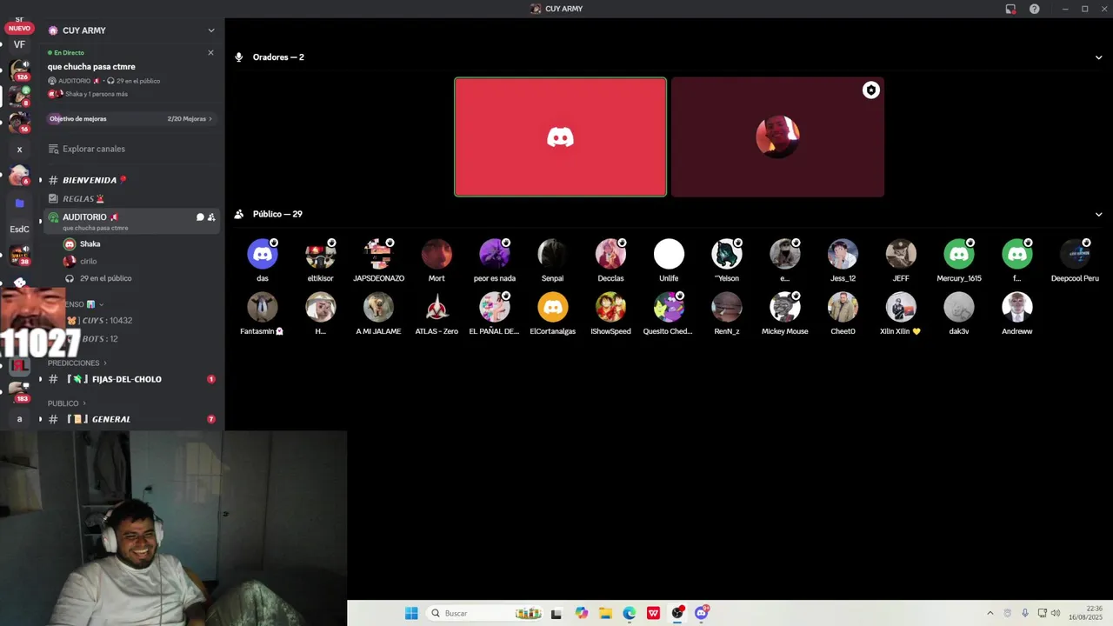Click audience member Mort avatar

[x=437, y=254]
